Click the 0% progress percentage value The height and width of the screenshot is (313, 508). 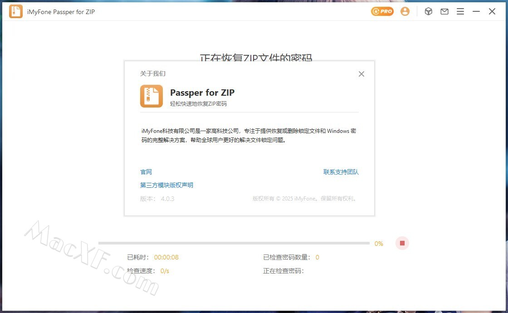[379, 244]
